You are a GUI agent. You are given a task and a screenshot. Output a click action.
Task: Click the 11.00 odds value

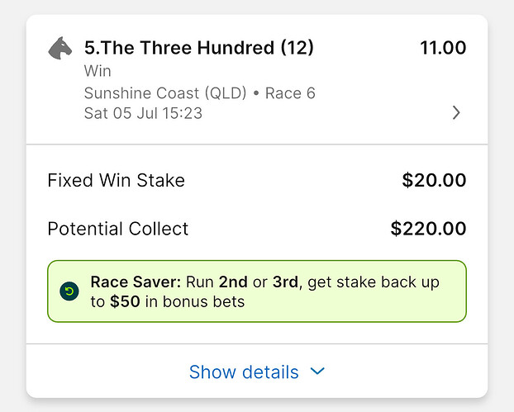(443, 48)
